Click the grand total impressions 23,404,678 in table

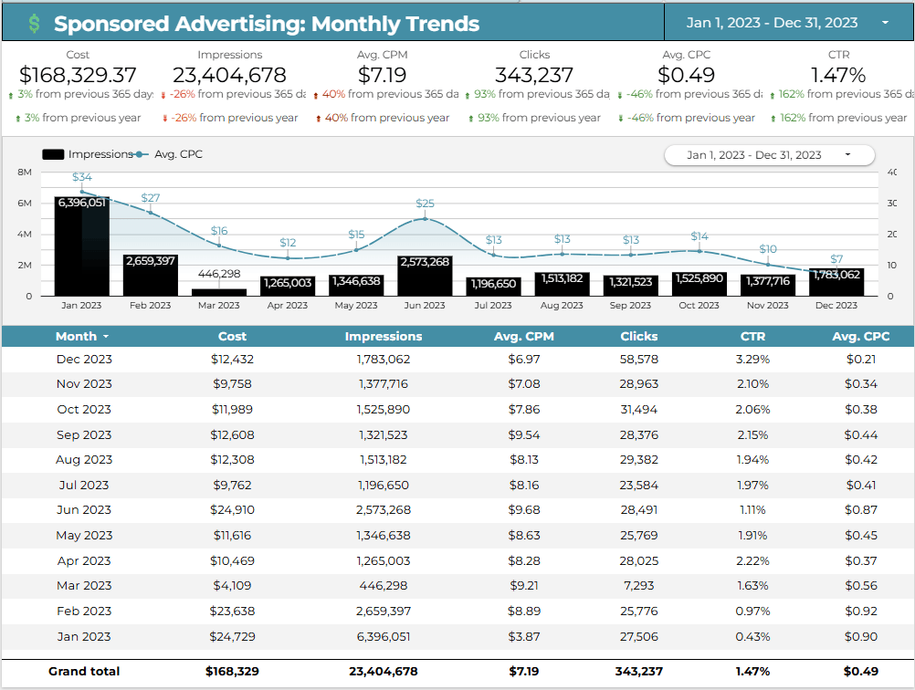tap(384, 672)
